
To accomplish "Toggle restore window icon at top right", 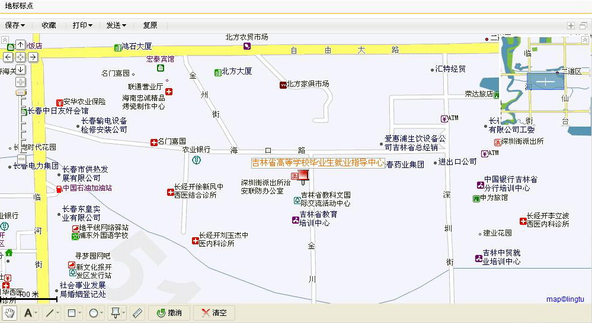I will click(x=583, y=25).
